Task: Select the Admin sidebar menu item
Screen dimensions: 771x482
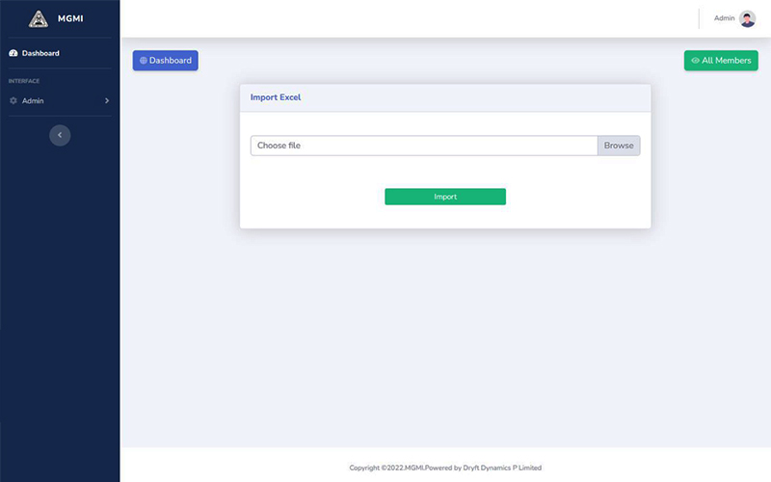Action: pyautogui.click(x=34, y=100)
